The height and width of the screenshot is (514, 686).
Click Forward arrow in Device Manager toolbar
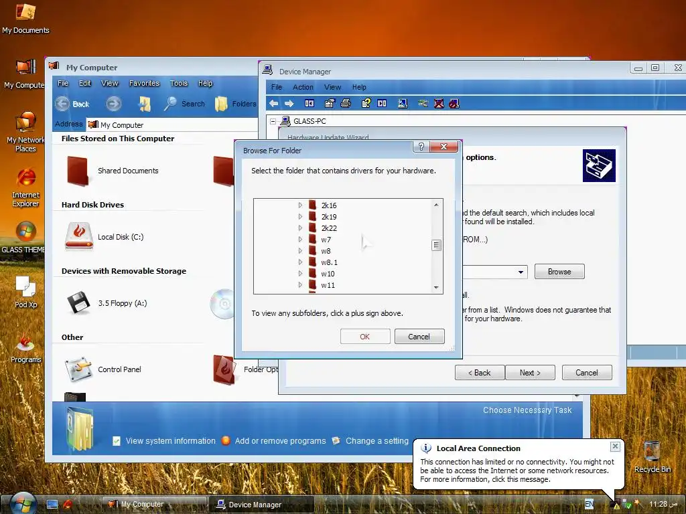tap(289, 104)
